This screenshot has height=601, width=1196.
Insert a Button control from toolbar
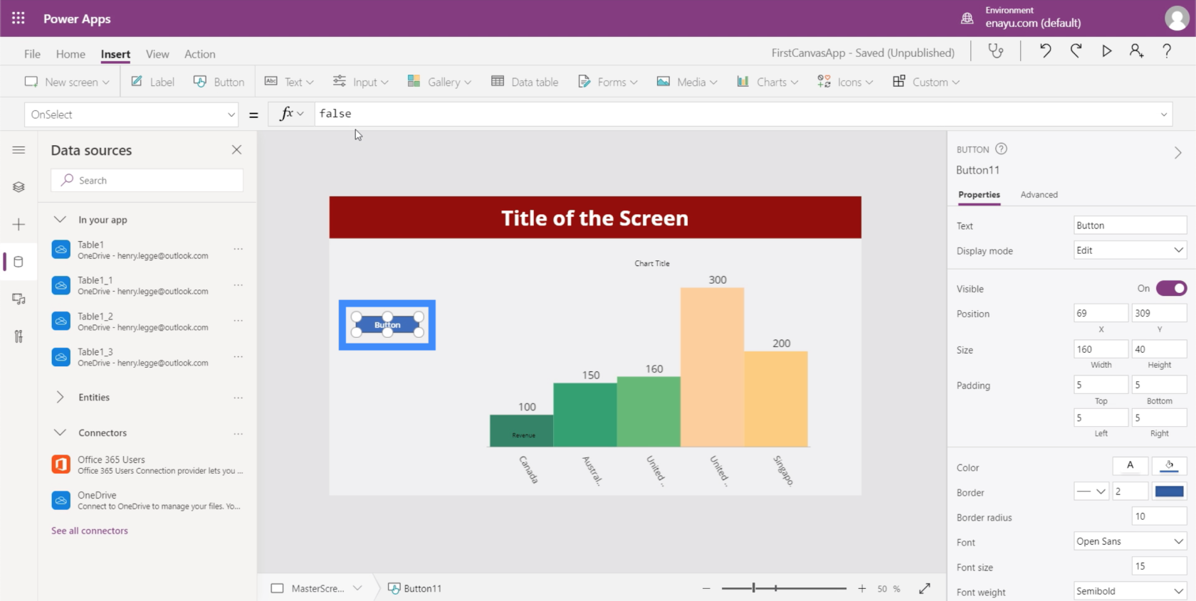tap(219, 82)
